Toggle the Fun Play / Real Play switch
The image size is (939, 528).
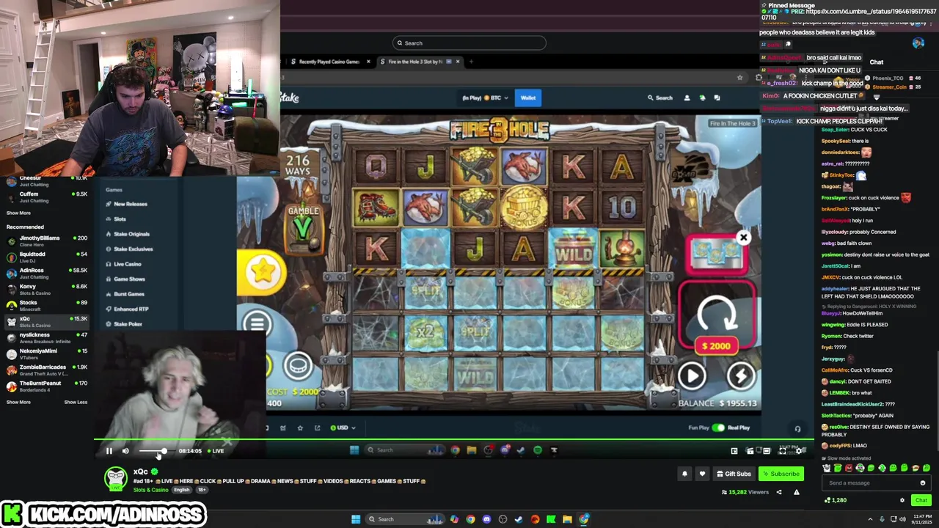coord(717,428)
